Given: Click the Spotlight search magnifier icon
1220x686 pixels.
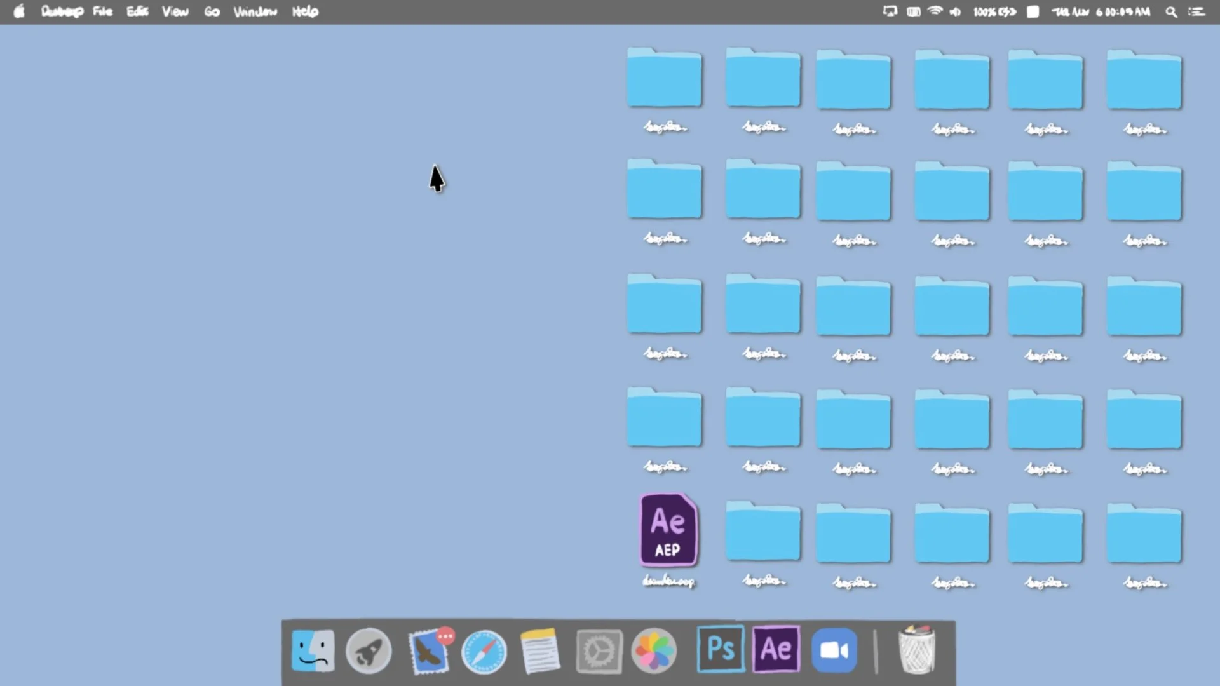Looking at the screenshot, I should [1171, 11].
